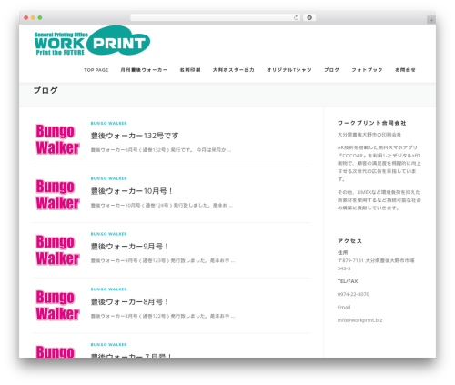Screen dimensions: 455x385
Task: Open the 大判ポスター出力 menu item
Action: pyautogui.click(x=233, y=70)
